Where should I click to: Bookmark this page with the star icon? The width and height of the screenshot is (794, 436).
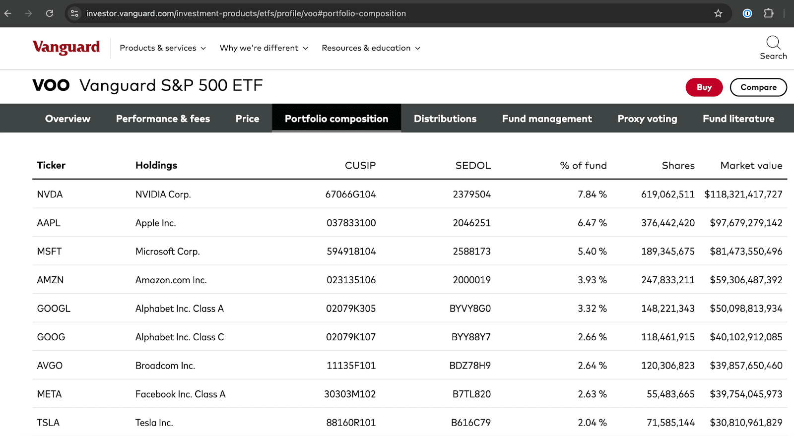pyautogui.click(x=718, y=13)
